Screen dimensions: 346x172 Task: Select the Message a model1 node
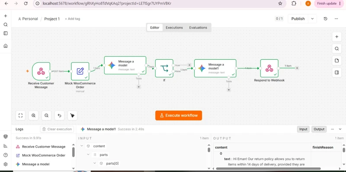tap(215, 68)
